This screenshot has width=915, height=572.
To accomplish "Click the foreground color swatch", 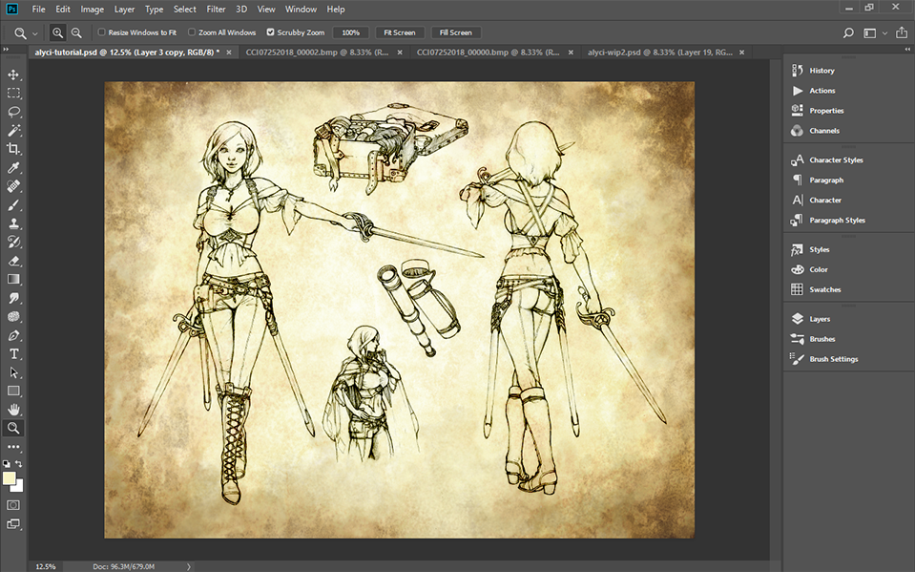I will click(10, 477).
